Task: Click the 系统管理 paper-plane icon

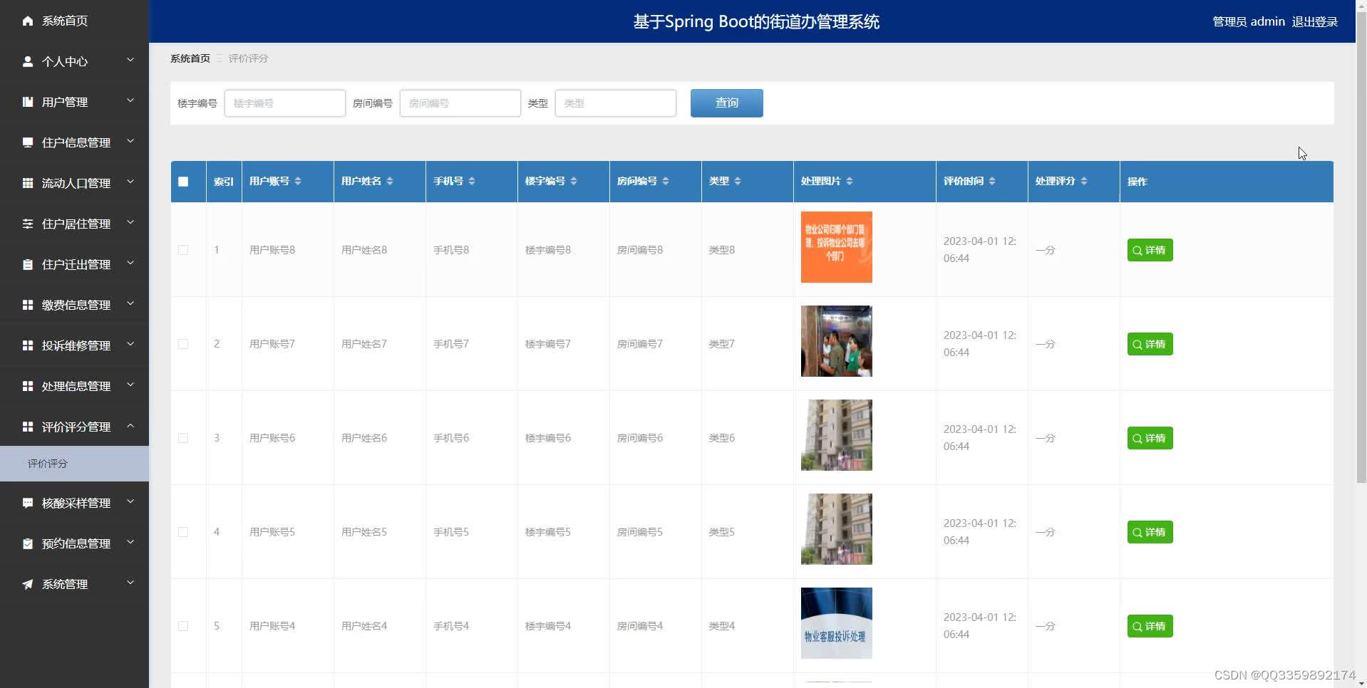Action: pyautogui.click(x=28, y=584)
